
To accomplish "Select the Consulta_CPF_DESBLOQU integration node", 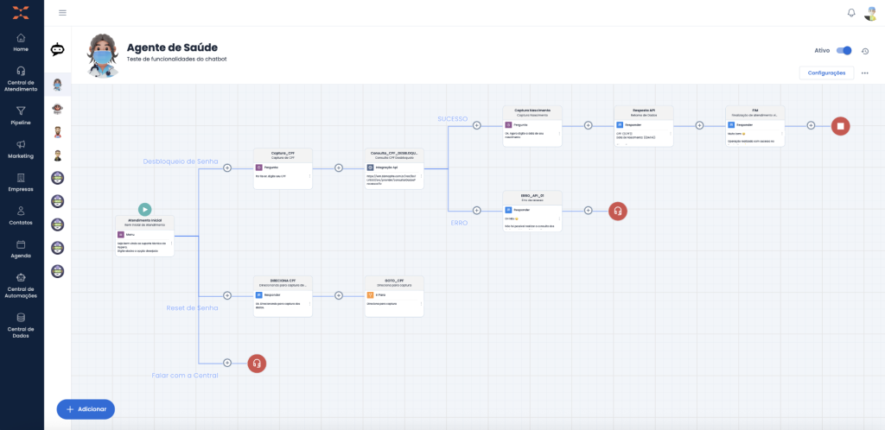I will (x=394, y=168).
